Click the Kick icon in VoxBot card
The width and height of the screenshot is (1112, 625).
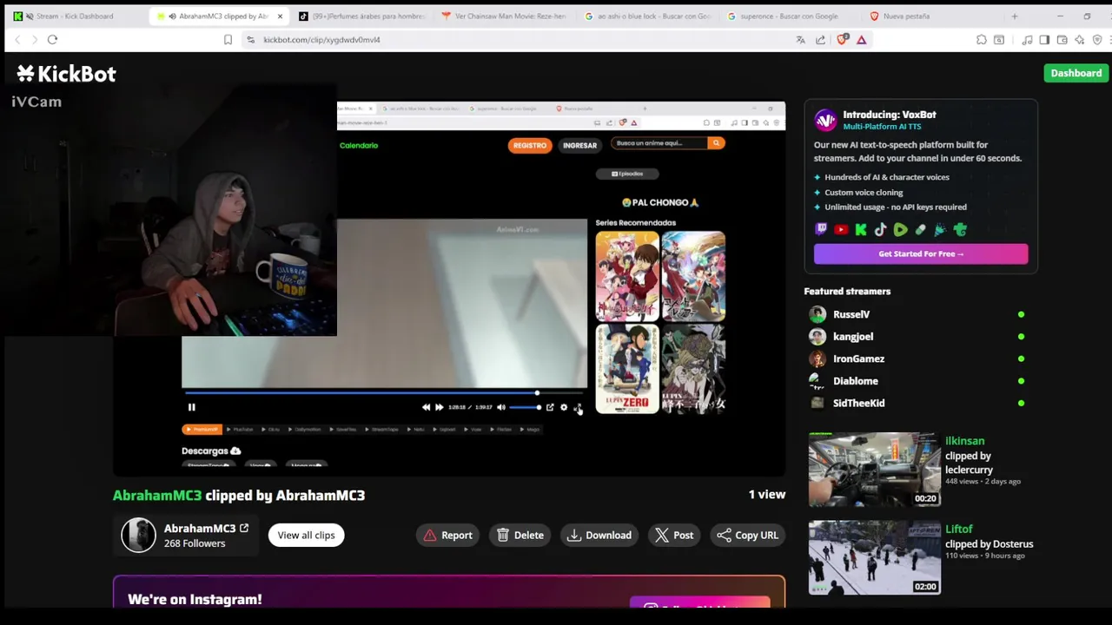(x=861, y=229)
